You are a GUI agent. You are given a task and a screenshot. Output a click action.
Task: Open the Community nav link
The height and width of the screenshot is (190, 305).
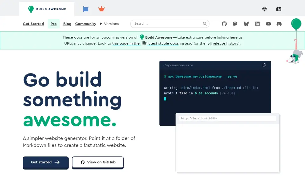click(x=85, y=24)
